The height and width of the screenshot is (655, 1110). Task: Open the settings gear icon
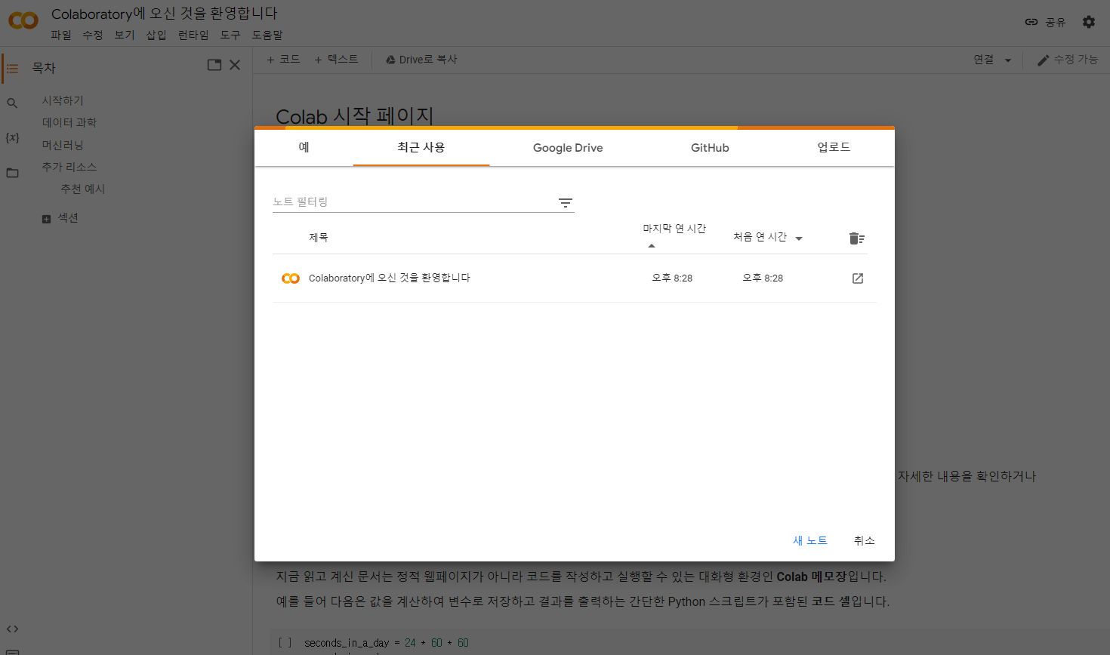pyautogui.click(x=1088, y=22)
